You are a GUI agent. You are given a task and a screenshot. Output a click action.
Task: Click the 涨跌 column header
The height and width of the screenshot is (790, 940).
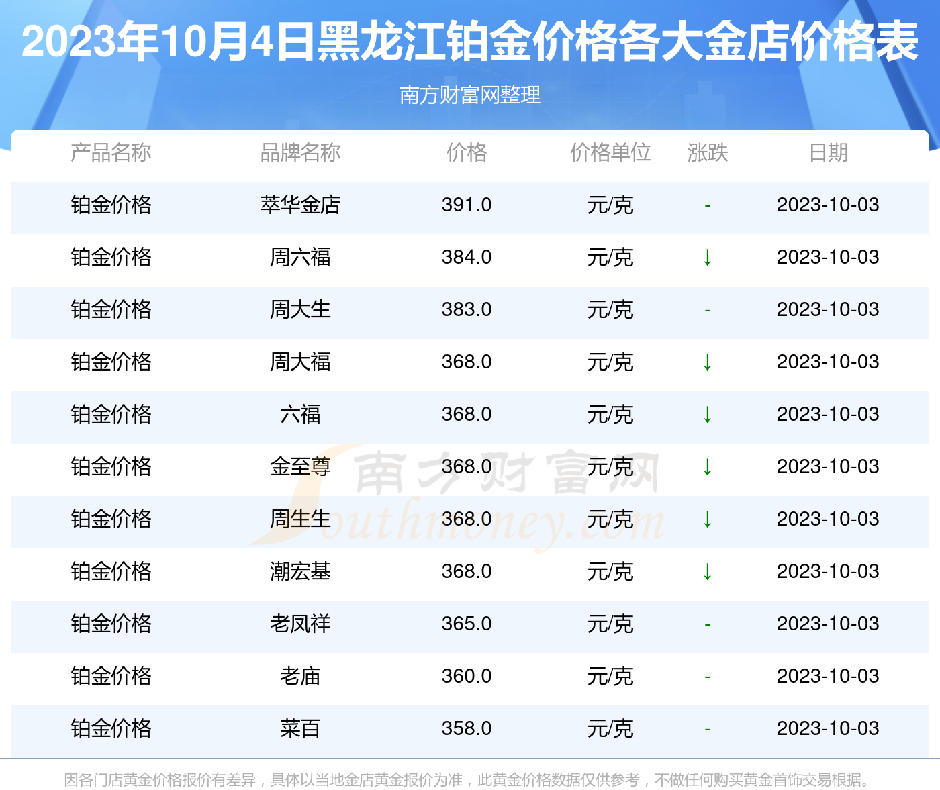coord(708,152)
